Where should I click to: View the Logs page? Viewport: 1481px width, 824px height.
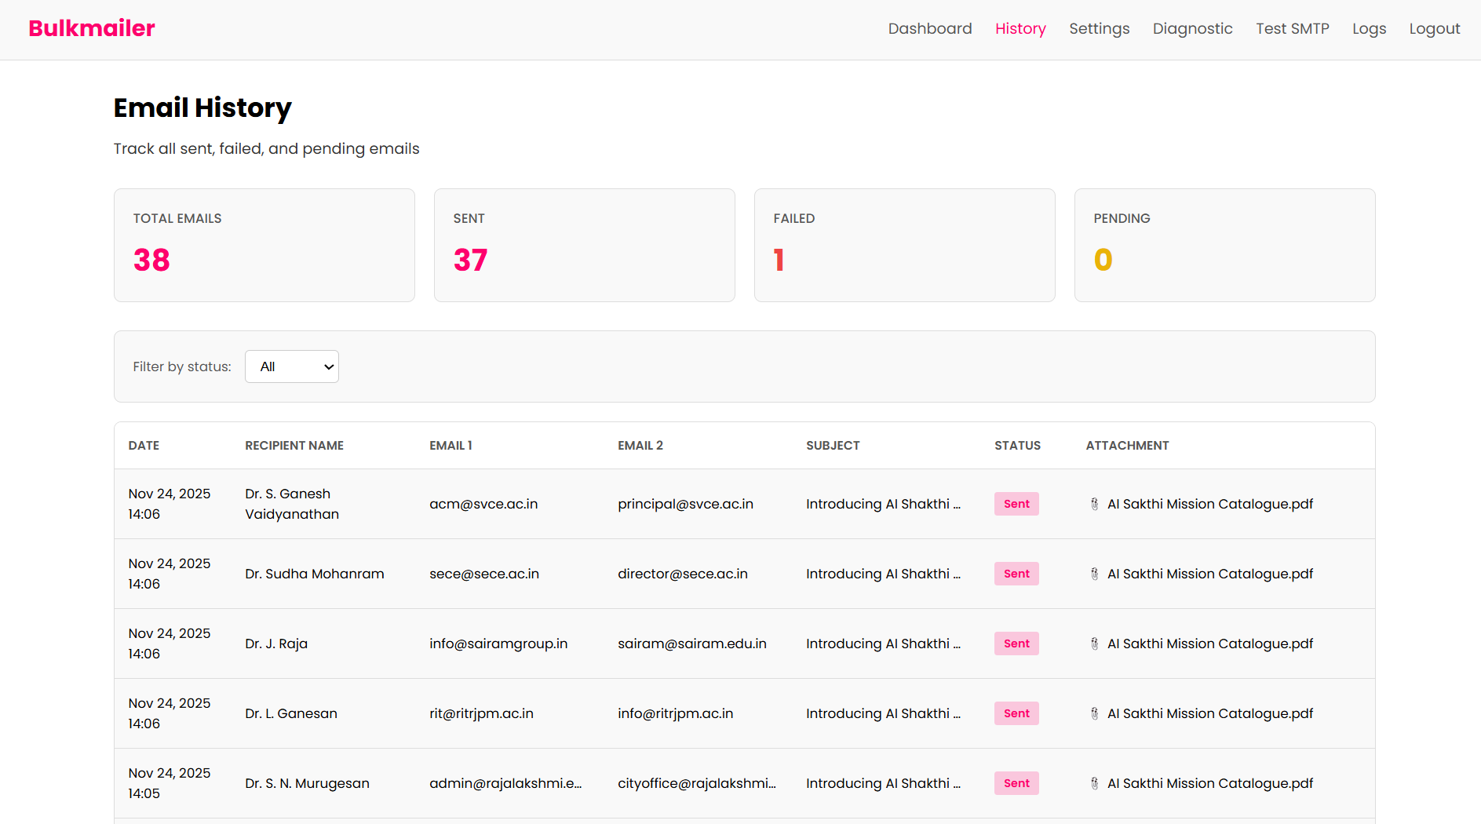coord(1369,28)
